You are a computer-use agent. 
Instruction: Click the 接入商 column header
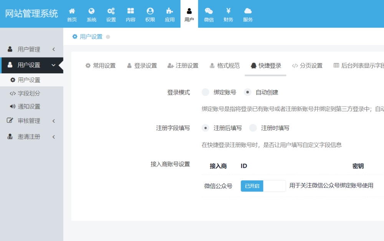coord(218,166)
